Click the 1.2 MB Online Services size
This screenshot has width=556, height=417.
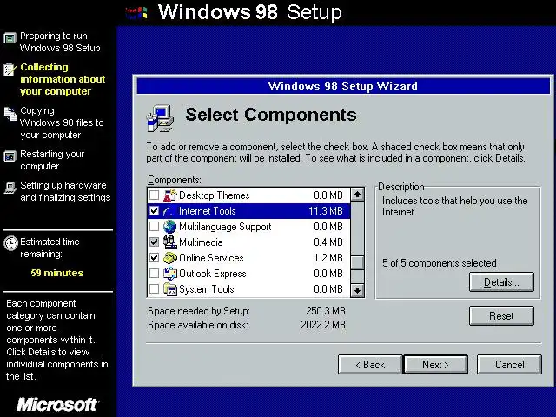pos(328,258)
